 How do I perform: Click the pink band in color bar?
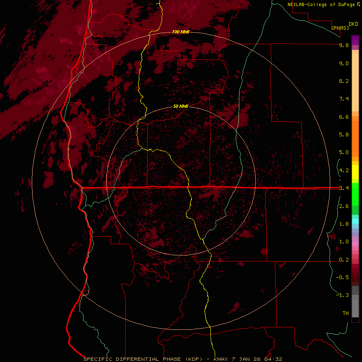tap(355, 244)
